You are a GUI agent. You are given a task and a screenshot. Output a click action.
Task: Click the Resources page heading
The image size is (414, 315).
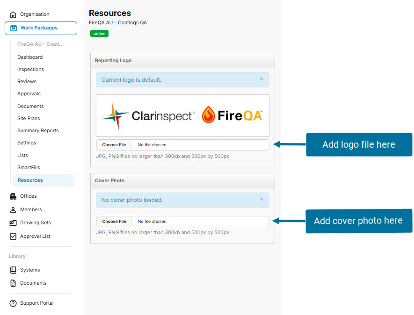pyautogui.click(x=110, y=13)
